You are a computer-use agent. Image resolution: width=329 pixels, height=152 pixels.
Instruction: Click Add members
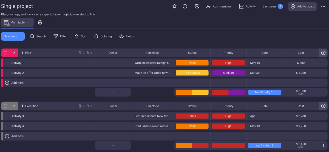click(219, 6)
